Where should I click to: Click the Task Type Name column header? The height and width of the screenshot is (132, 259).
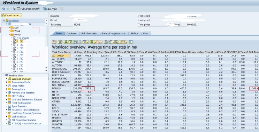click(x=61, y=52)
